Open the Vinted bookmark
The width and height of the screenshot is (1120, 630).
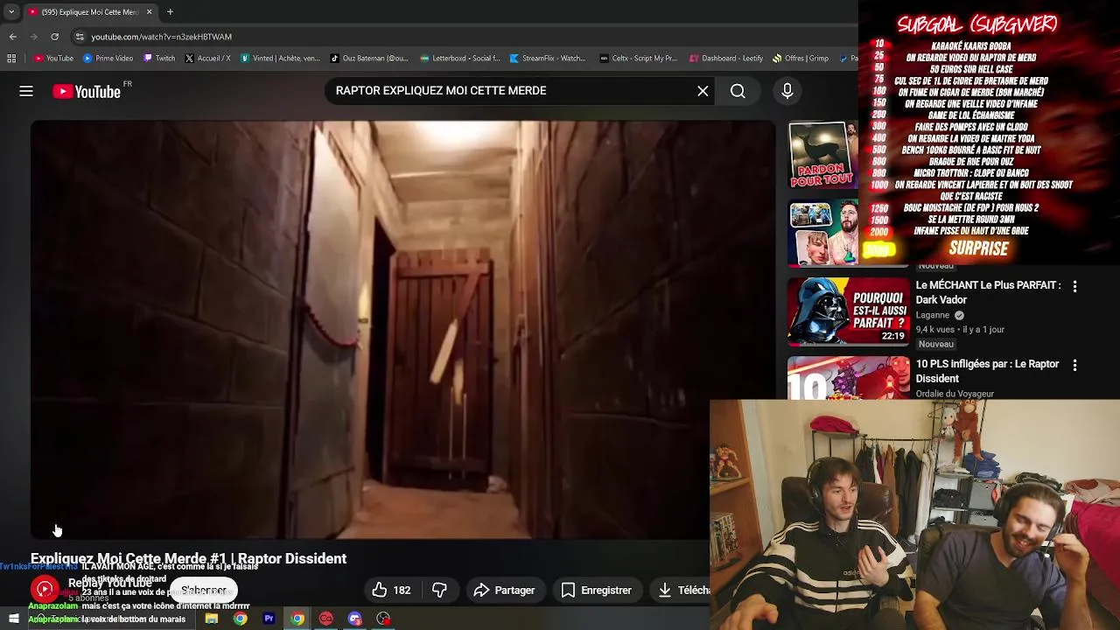tap(280, 59)
